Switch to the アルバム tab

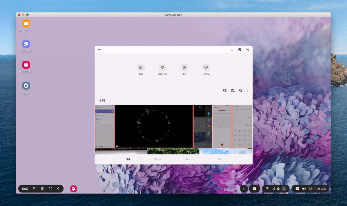[158, 159]
